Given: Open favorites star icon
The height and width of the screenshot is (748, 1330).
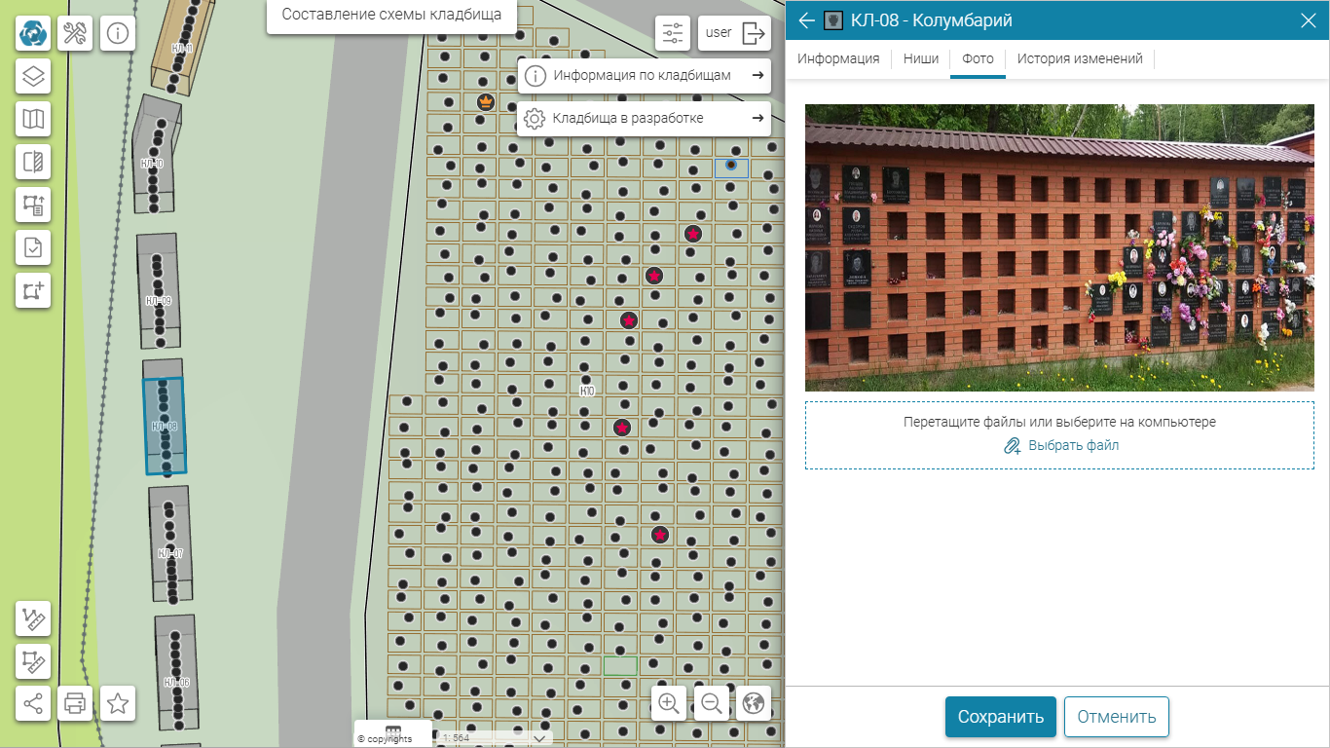Looking at the screenshot, I should (x=118, y=702).
